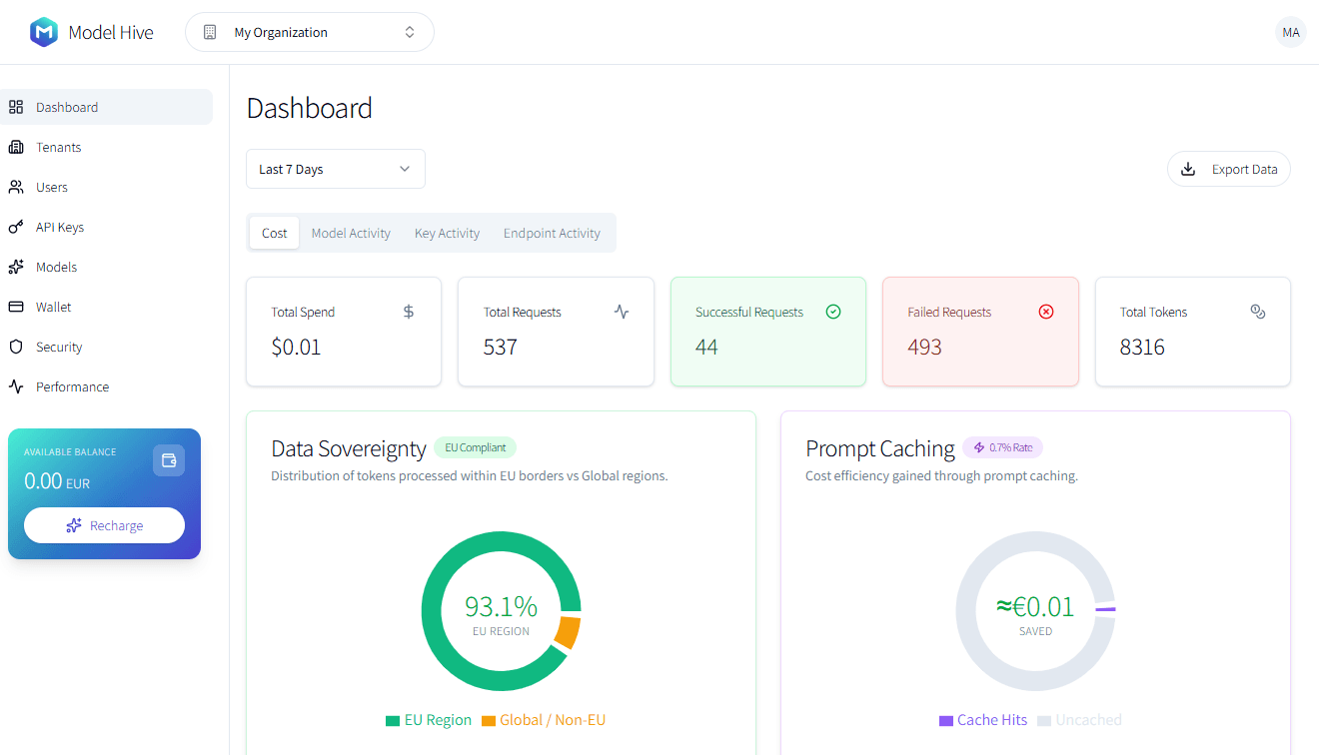The width and height of the screenshot is (1319, 755).
Task: Open the Tenants section icon
Action: point(16,147)
